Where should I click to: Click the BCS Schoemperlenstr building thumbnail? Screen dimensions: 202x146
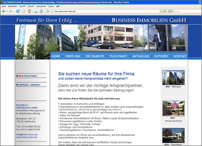(173, 109)
